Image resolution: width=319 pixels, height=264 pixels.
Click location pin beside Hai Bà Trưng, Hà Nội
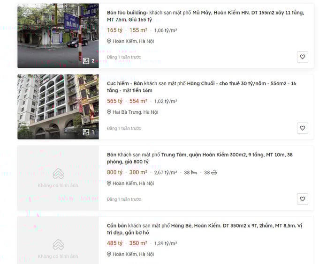point(109,112)
